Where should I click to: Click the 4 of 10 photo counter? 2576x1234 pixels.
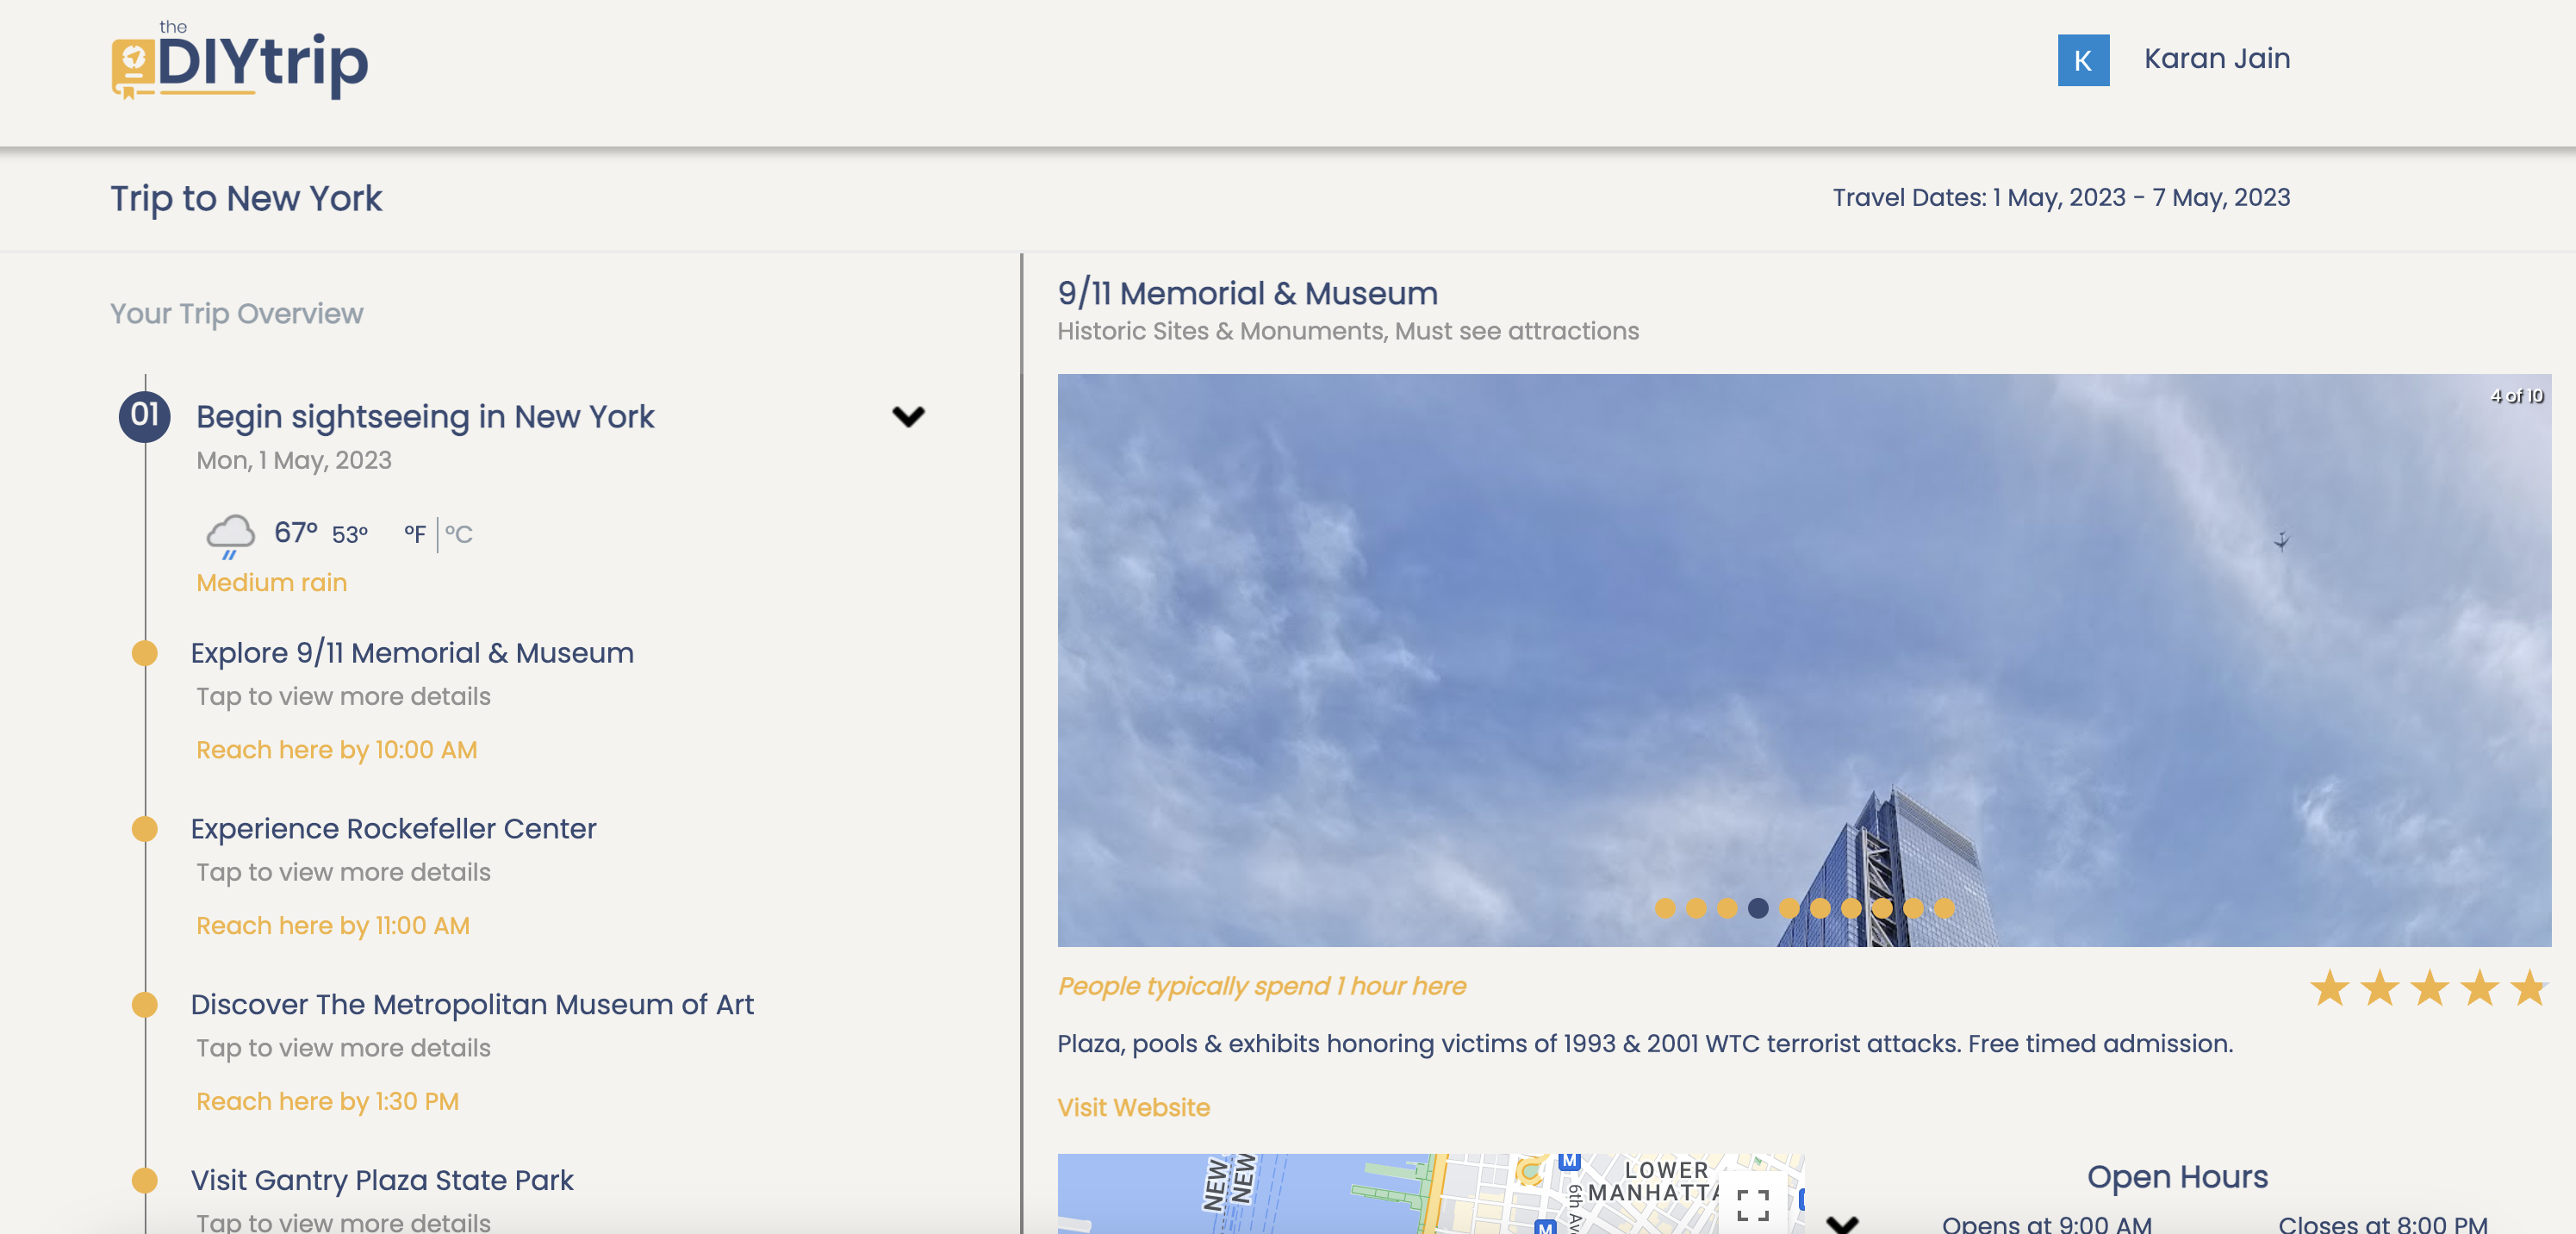tap(2517, 396)
